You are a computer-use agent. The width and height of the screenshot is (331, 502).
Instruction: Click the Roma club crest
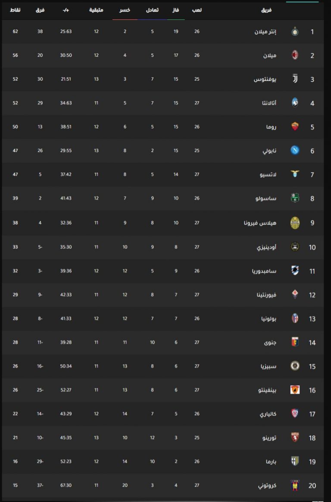click(x=295, y=127)
